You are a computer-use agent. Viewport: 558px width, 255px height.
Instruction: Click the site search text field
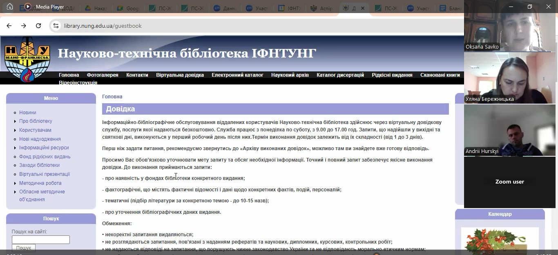(41, 239)
